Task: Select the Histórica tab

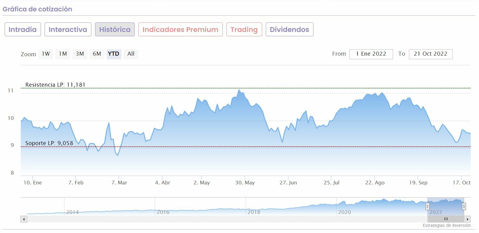Action: [x=115, y=30]
